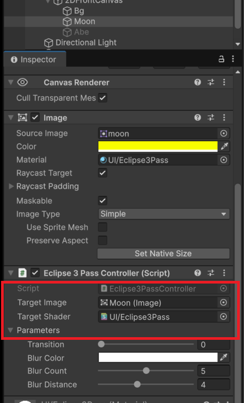
Task: Click Material object picker circle
Action: (x=224, y=160)
